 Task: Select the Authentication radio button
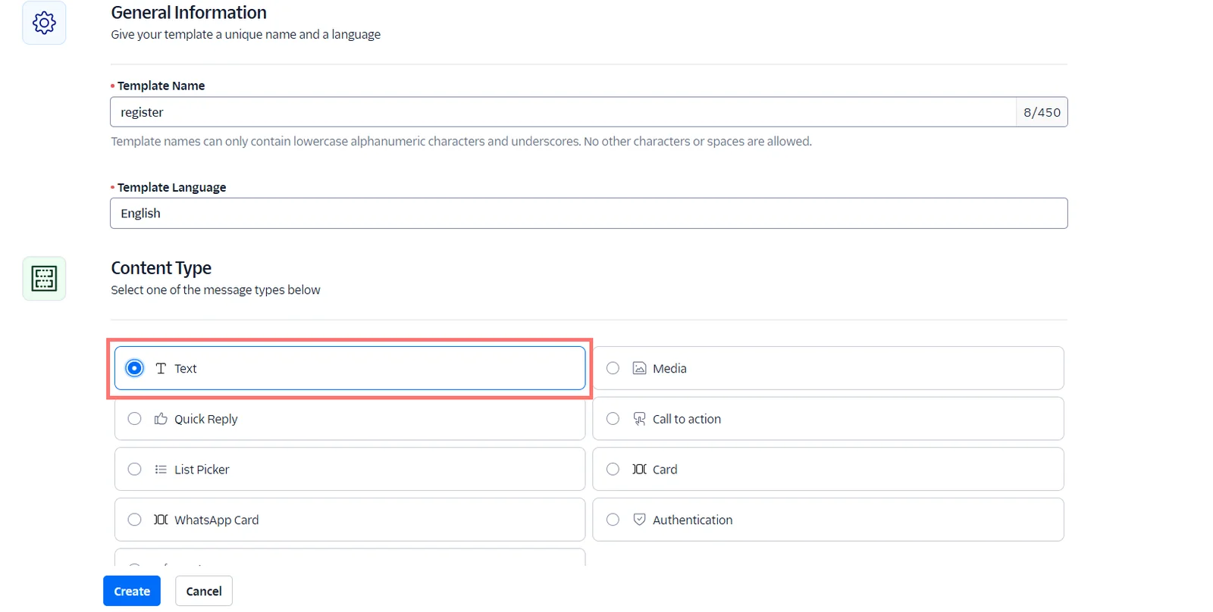click(x=613, y=520)
